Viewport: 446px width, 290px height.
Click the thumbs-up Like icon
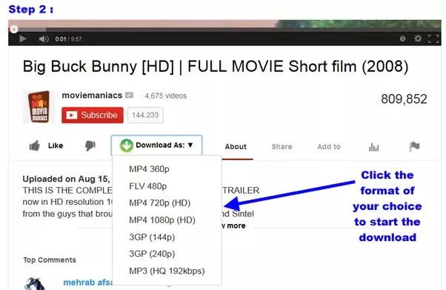35,146
